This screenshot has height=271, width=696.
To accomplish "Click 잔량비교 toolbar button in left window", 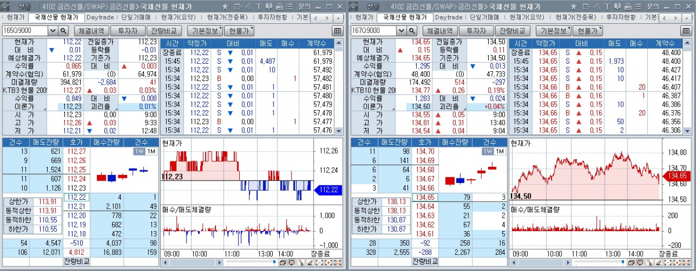I will (164, 31).
